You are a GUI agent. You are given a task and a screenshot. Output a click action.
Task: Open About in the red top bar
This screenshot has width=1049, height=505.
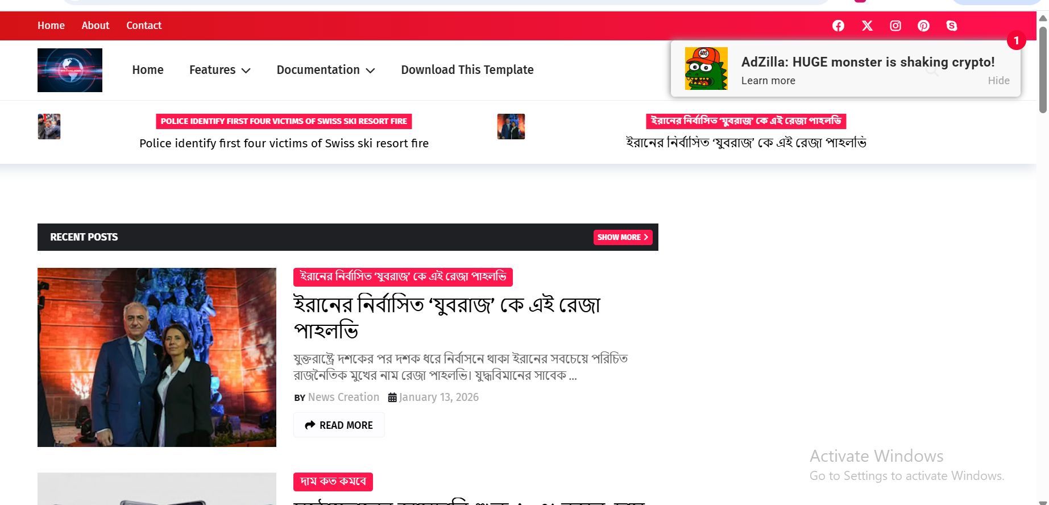96,26
